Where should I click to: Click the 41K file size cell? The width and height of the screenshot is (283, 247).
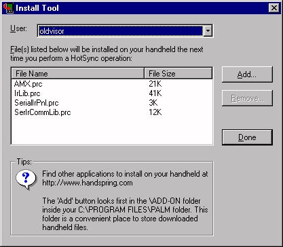coord(155,93)
